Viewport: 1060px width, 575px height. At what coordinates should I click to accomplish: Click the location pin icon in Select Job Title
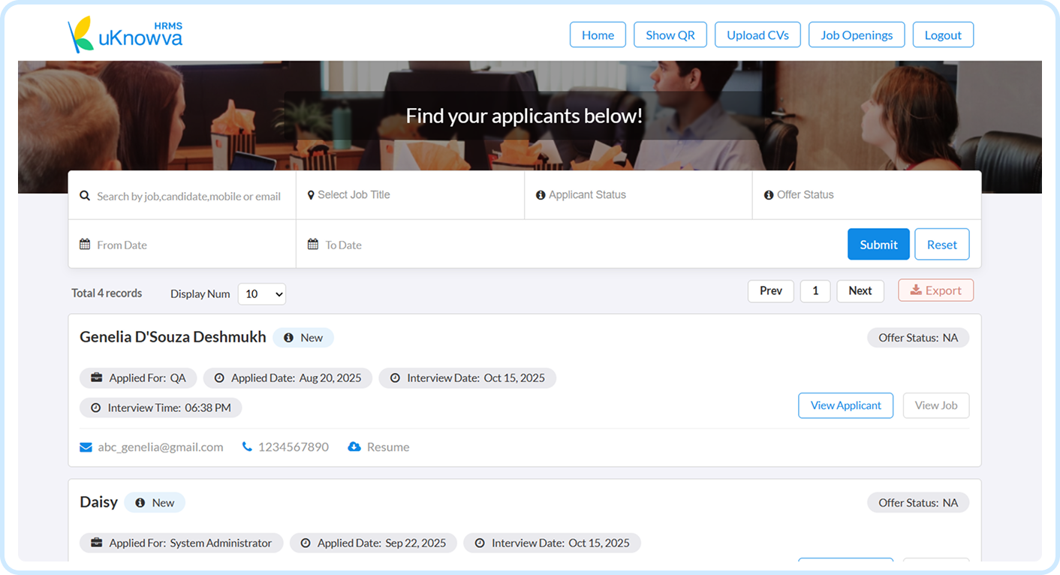(311, 194)
